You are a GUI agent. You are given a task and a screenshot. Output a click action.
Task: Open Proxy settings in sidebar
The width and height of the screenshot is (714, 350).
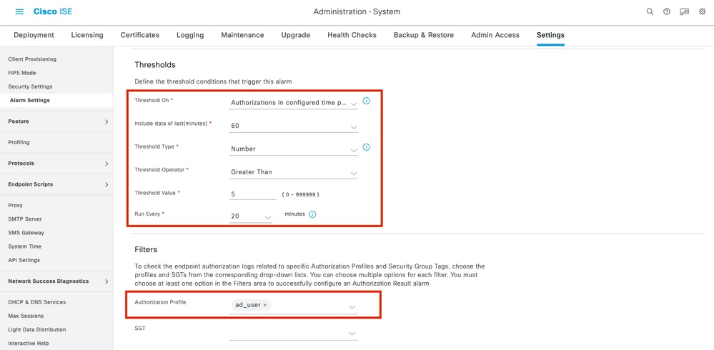tap(15, 205)
